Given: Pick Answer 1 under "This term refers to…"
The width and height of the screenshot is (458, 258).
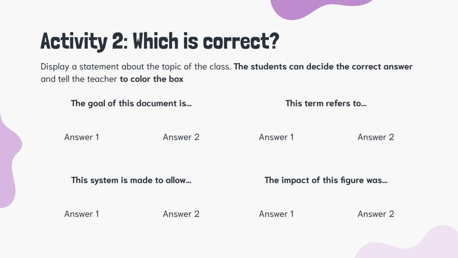Looking at the screenshot, I should pos(276,137).
